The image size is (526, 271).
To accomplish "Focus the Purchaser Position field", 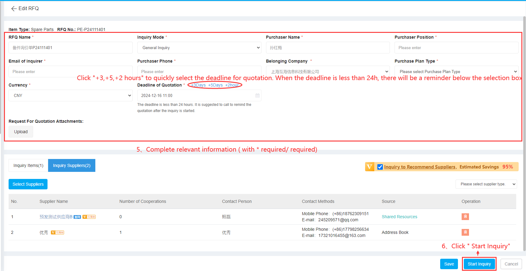I will [x=456, y=48].
